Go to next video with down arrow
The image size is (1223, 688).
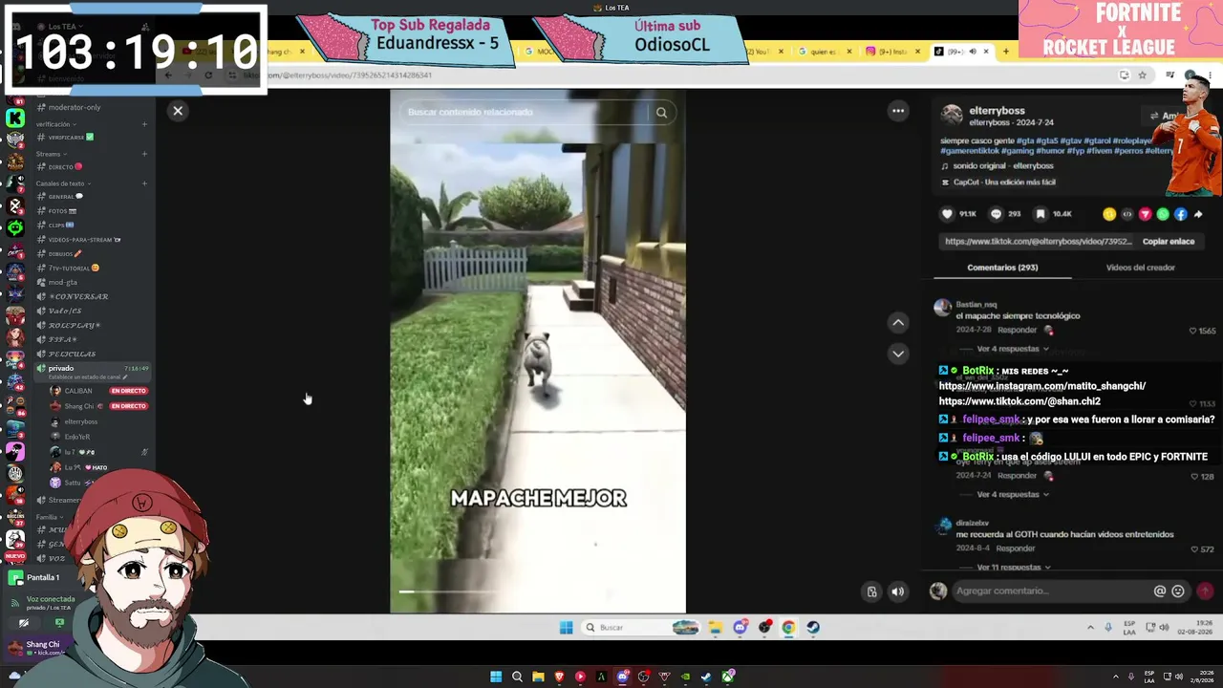(898, 354)
